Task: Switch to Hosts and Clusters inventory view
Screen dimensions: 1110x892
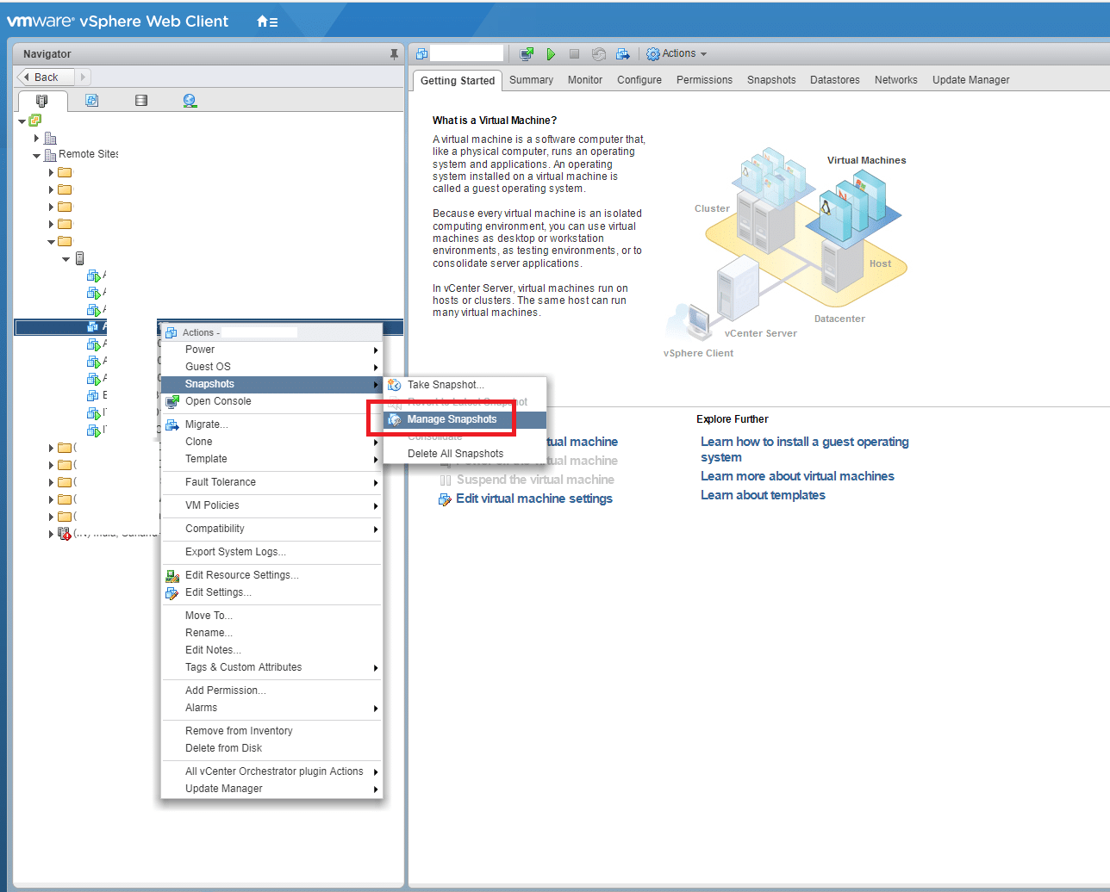Action: pyautogui.click(x=42, y=101)
